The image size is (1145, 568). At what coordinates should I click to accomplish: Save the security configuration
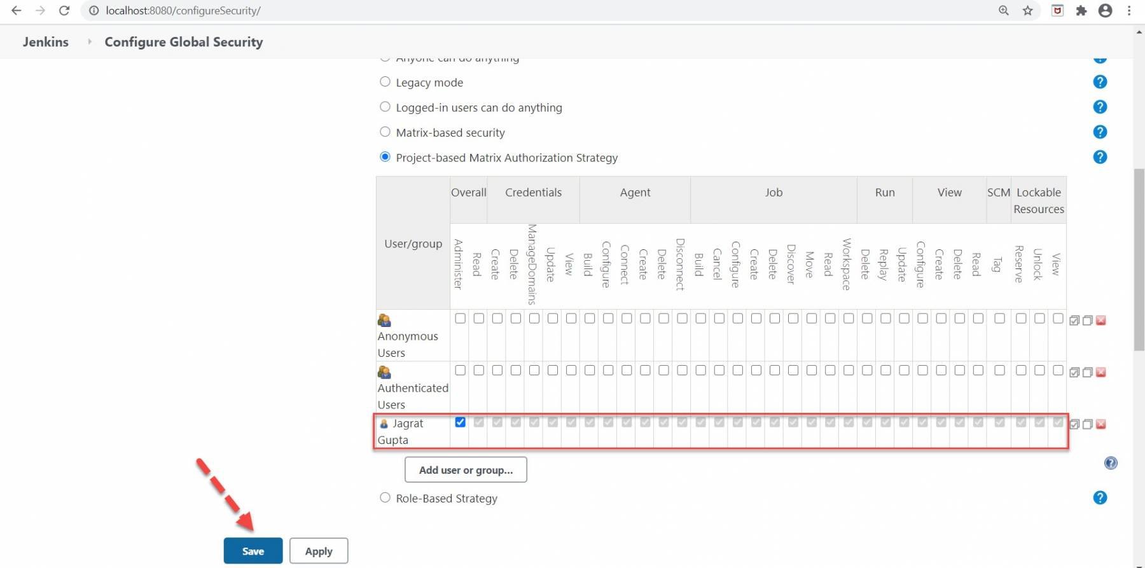[253, 551]
